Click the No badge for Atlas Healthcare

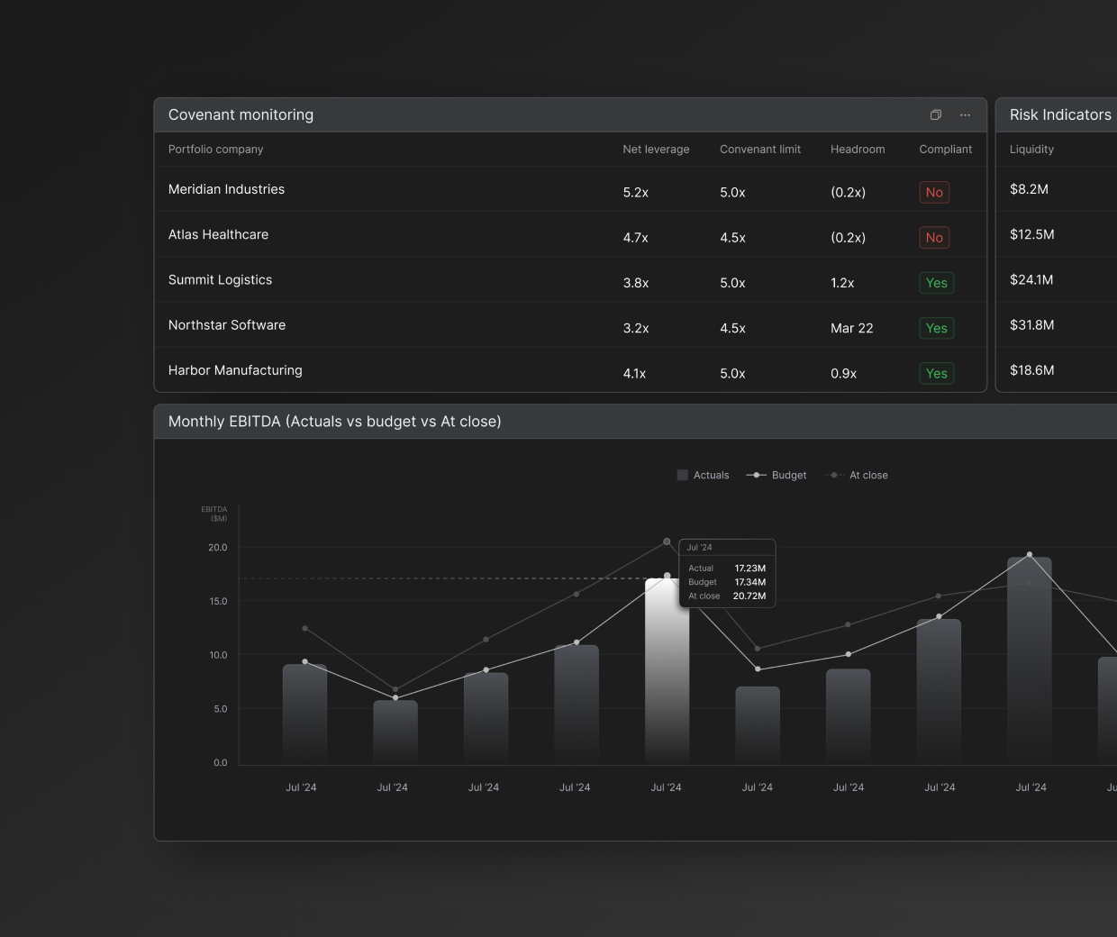coord(934,238)
